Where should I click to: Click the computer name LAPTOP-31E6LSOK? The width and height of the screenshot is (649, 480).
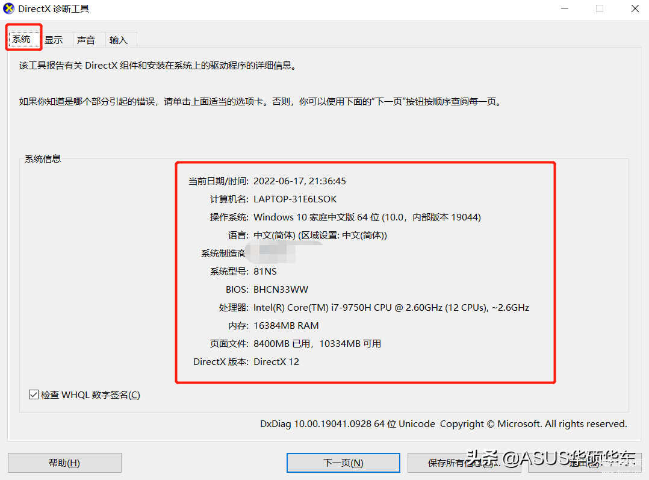[x=295, y=199]
